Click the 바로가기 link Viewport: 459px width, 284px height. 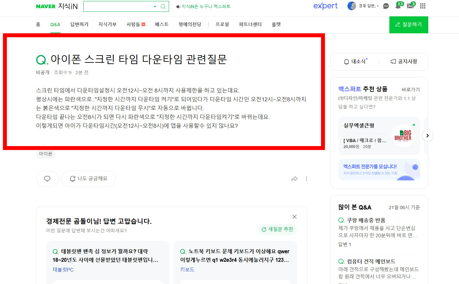click(x=411, y=90)
